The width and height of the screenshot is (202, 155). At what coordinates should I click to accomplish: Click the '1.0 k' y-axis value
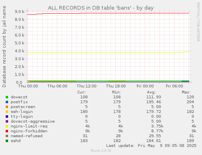(x=20, y=74)
